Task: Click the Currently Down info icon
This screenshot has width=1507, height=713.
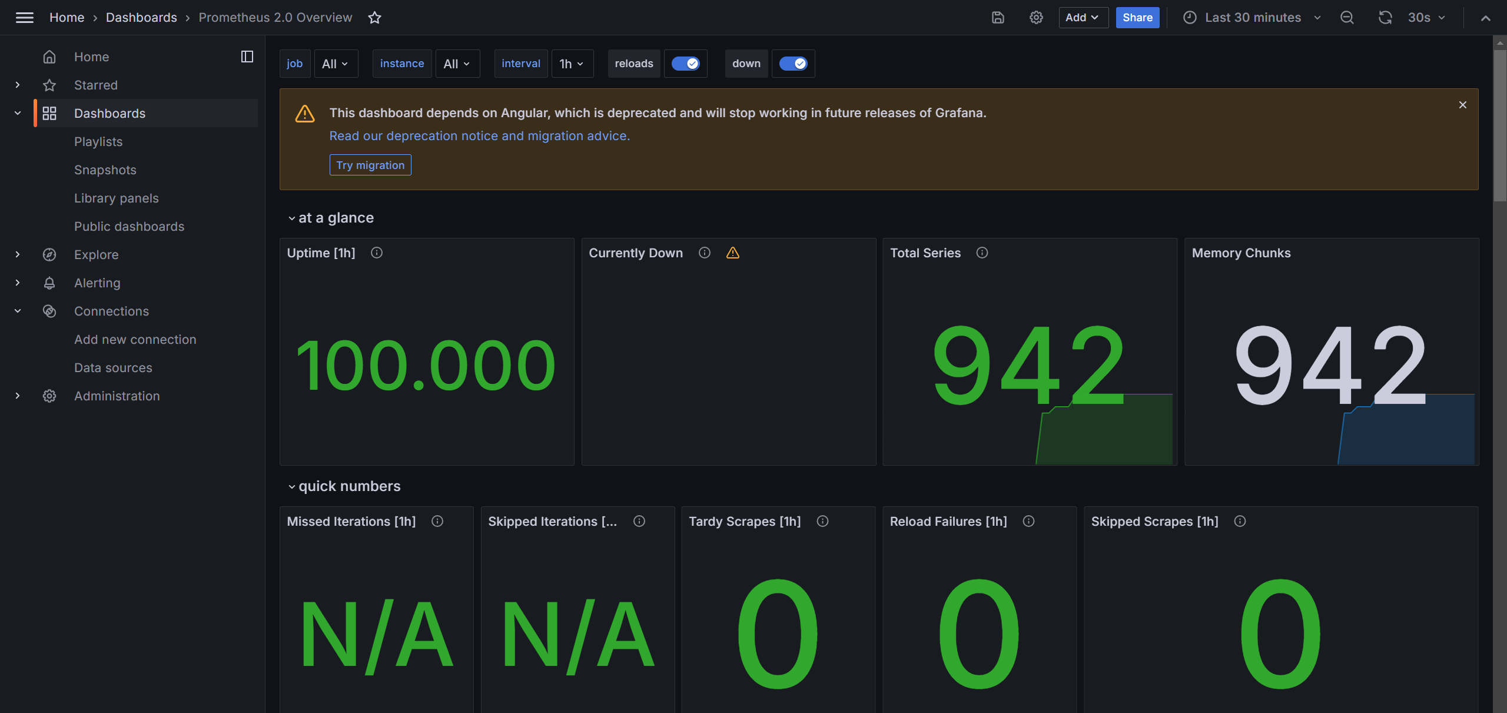Action: (x=705, y=253)
